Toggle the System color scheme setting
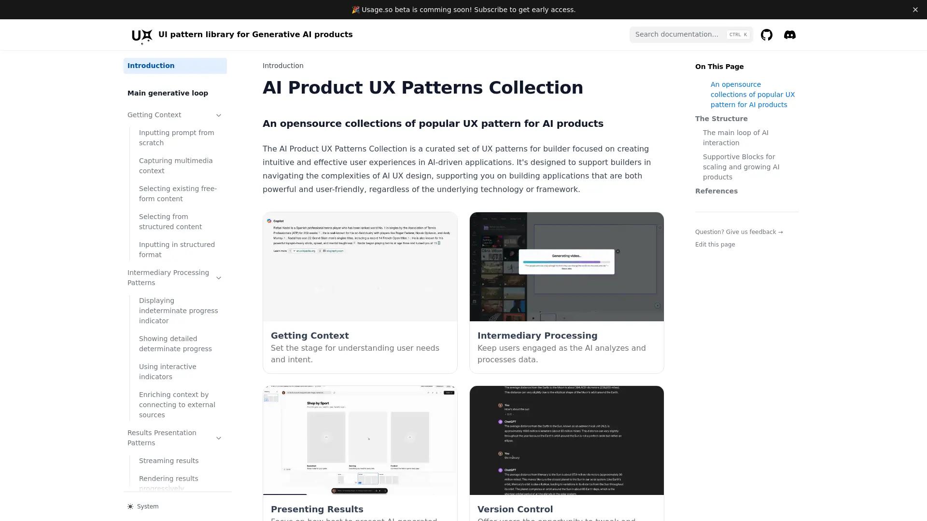The height and width of the screenshot is (521, 927). [142, 506]
